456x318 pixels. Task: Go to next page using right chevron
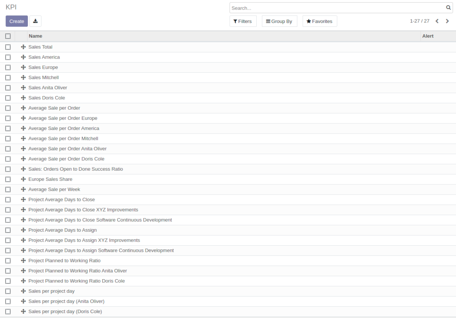(x=447, y=21)
